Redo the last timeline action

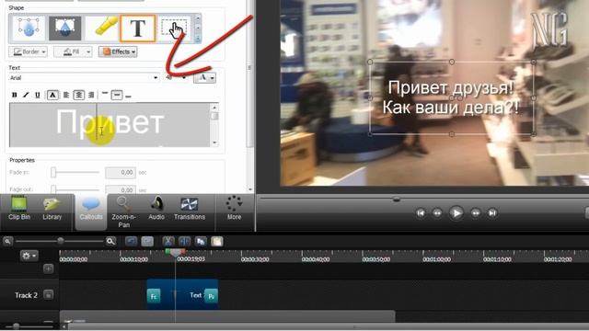[147, 241]
